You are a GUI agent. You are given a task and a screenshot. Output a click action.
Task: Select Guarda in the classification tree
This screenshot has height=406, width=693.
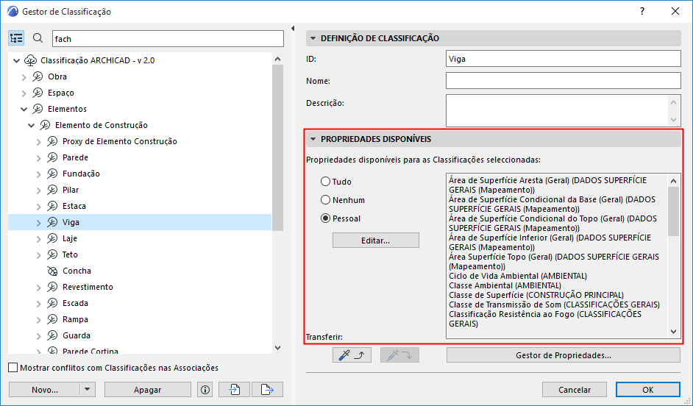77,335
